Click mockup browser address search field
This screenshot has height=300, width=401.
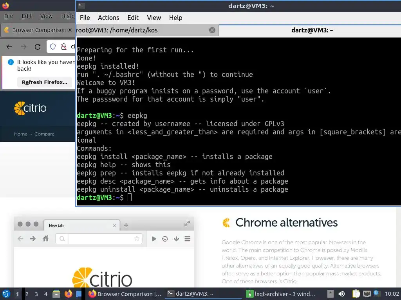(x=99, y=239)
